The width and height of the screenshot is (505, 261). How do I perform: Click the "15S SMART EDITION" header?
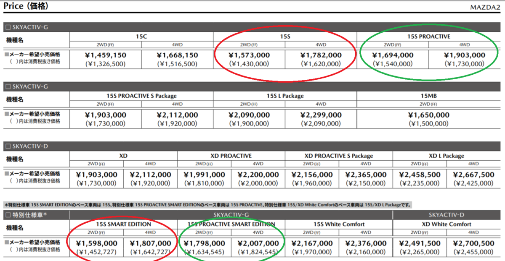coord(123,224)
